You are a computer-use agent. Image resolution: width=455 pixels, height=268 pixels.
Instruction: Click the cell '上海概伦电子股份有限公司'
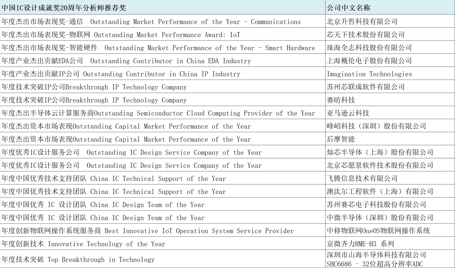390,60
